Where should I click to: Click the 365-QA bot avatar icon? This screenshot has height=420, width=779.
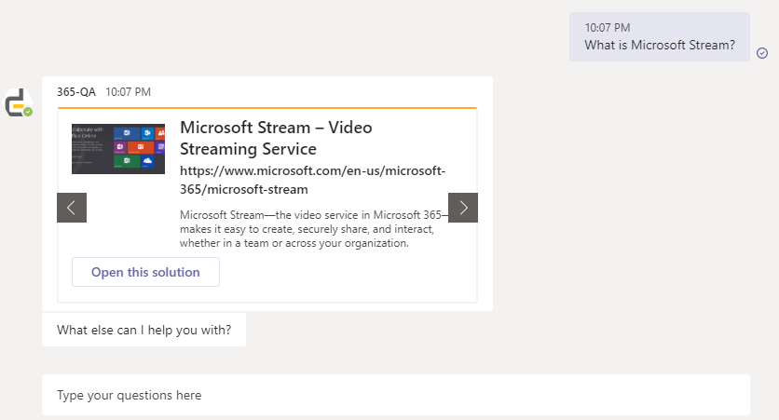coord(19,102)
